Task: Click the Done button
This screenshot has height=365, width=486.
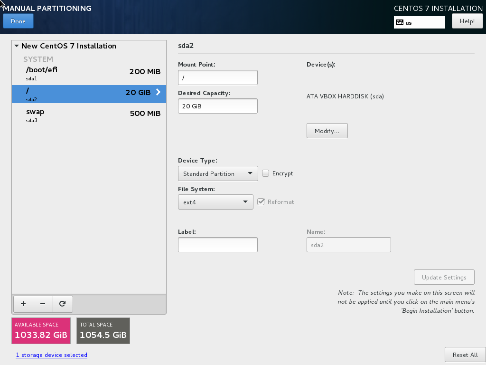Action: tap(19, 21)
